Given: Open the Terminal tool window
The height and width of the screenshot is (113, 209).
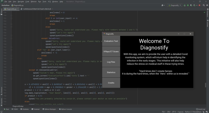Looking at the screenshot, I should (x=36, y=109).
